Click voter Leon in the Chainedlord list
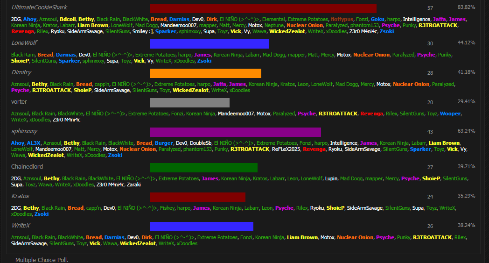Screen dimensions: 489x263 pyautogui.click(x=293, y=178)
